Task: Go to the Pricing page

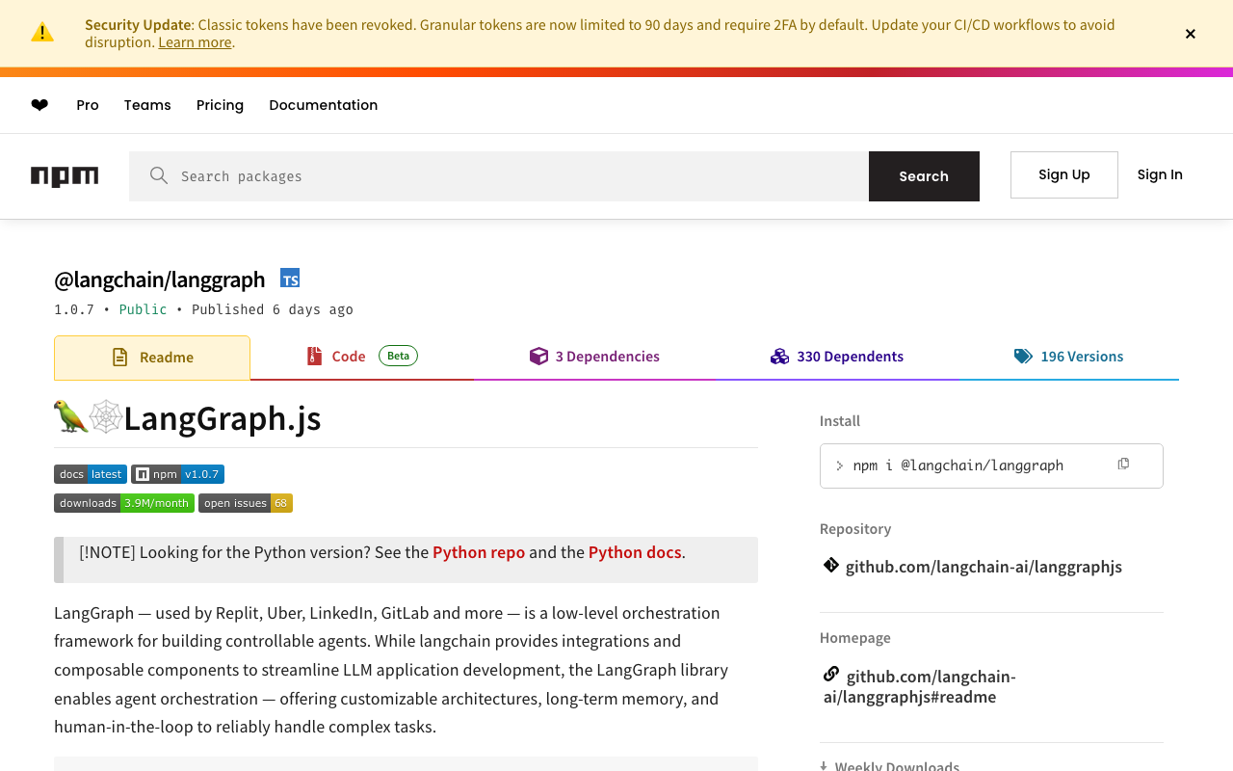Action: point(220,105)
